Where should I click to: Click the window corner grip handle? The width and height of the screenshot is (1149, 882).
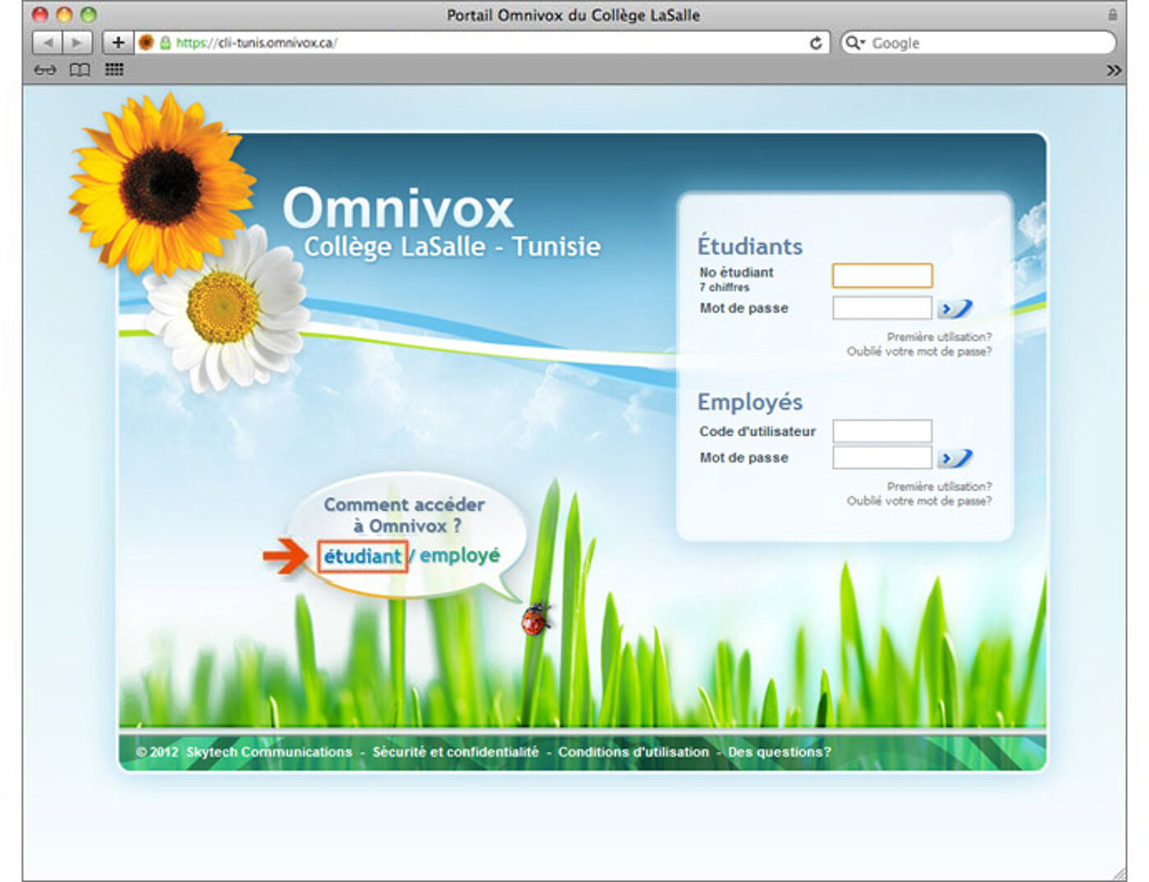pos(1118,873)
